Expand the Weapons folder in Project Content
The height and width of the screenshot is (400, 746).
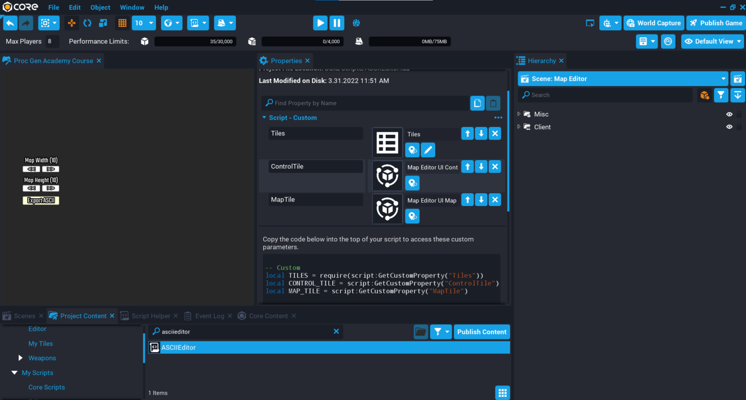pos(20,358)
